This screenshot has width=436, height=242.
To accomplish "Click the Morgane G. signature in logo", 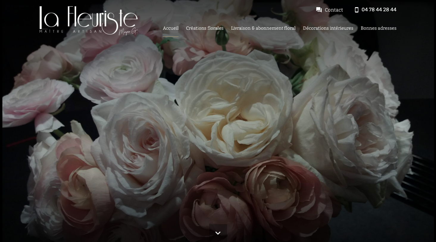I will point(128,31).
